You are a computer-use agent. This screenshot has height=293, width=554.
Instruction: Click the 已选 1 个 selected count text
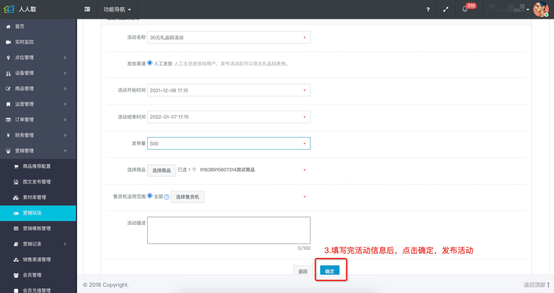click(187, 170)
